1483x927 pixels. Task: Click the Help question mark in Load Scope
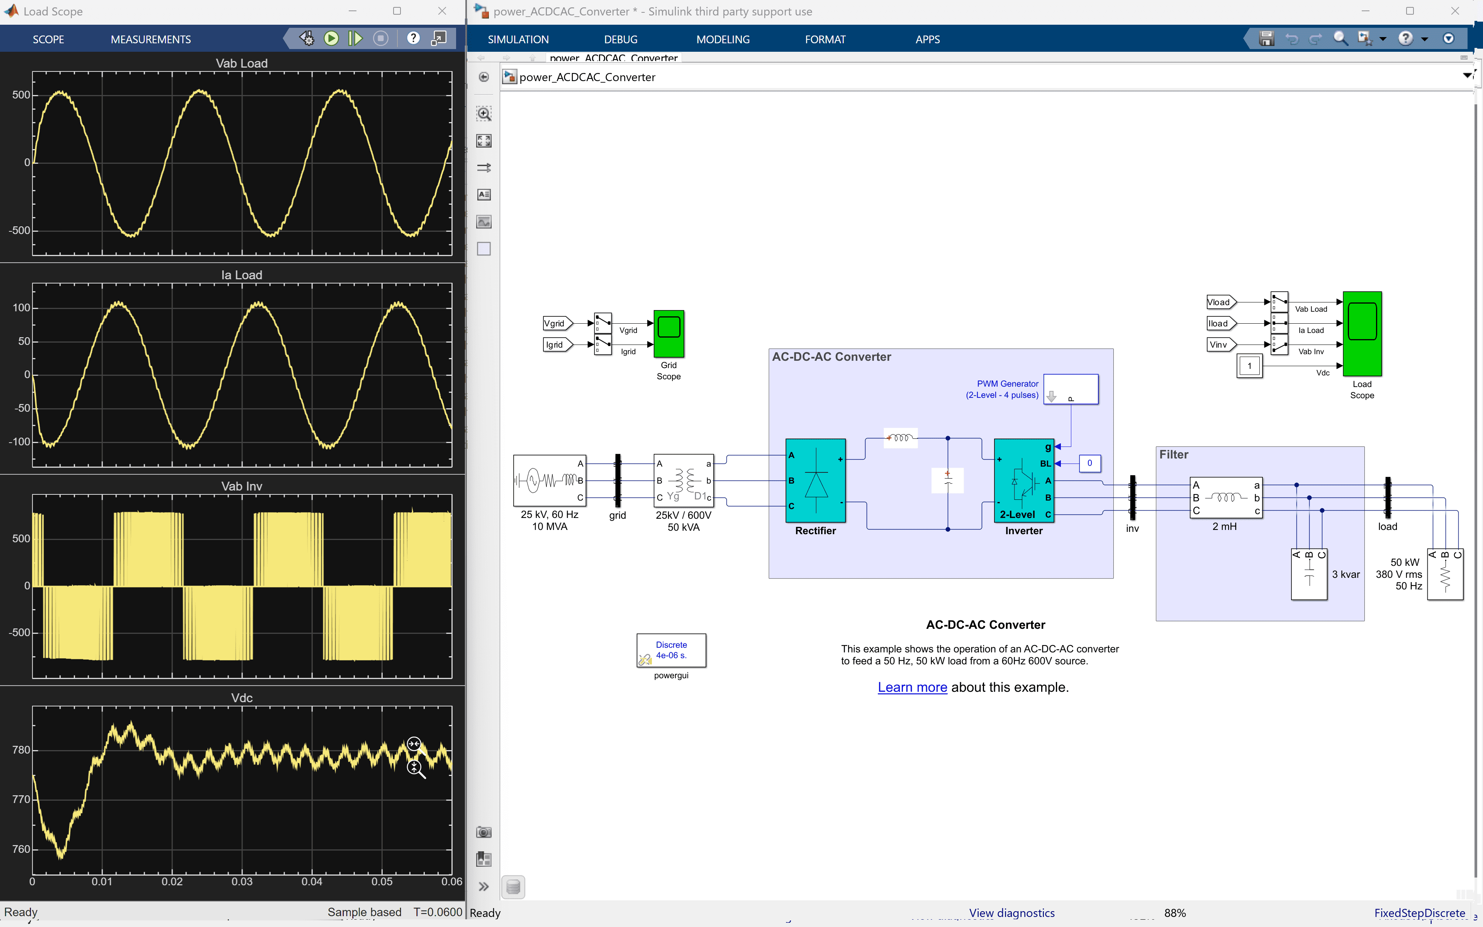413,38
